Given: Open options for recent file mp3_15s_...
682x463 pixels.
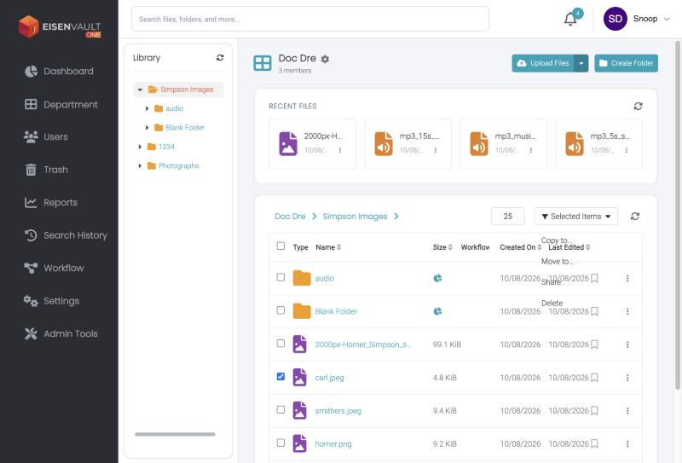Looking at the screenshot, I should pos(436,150).
